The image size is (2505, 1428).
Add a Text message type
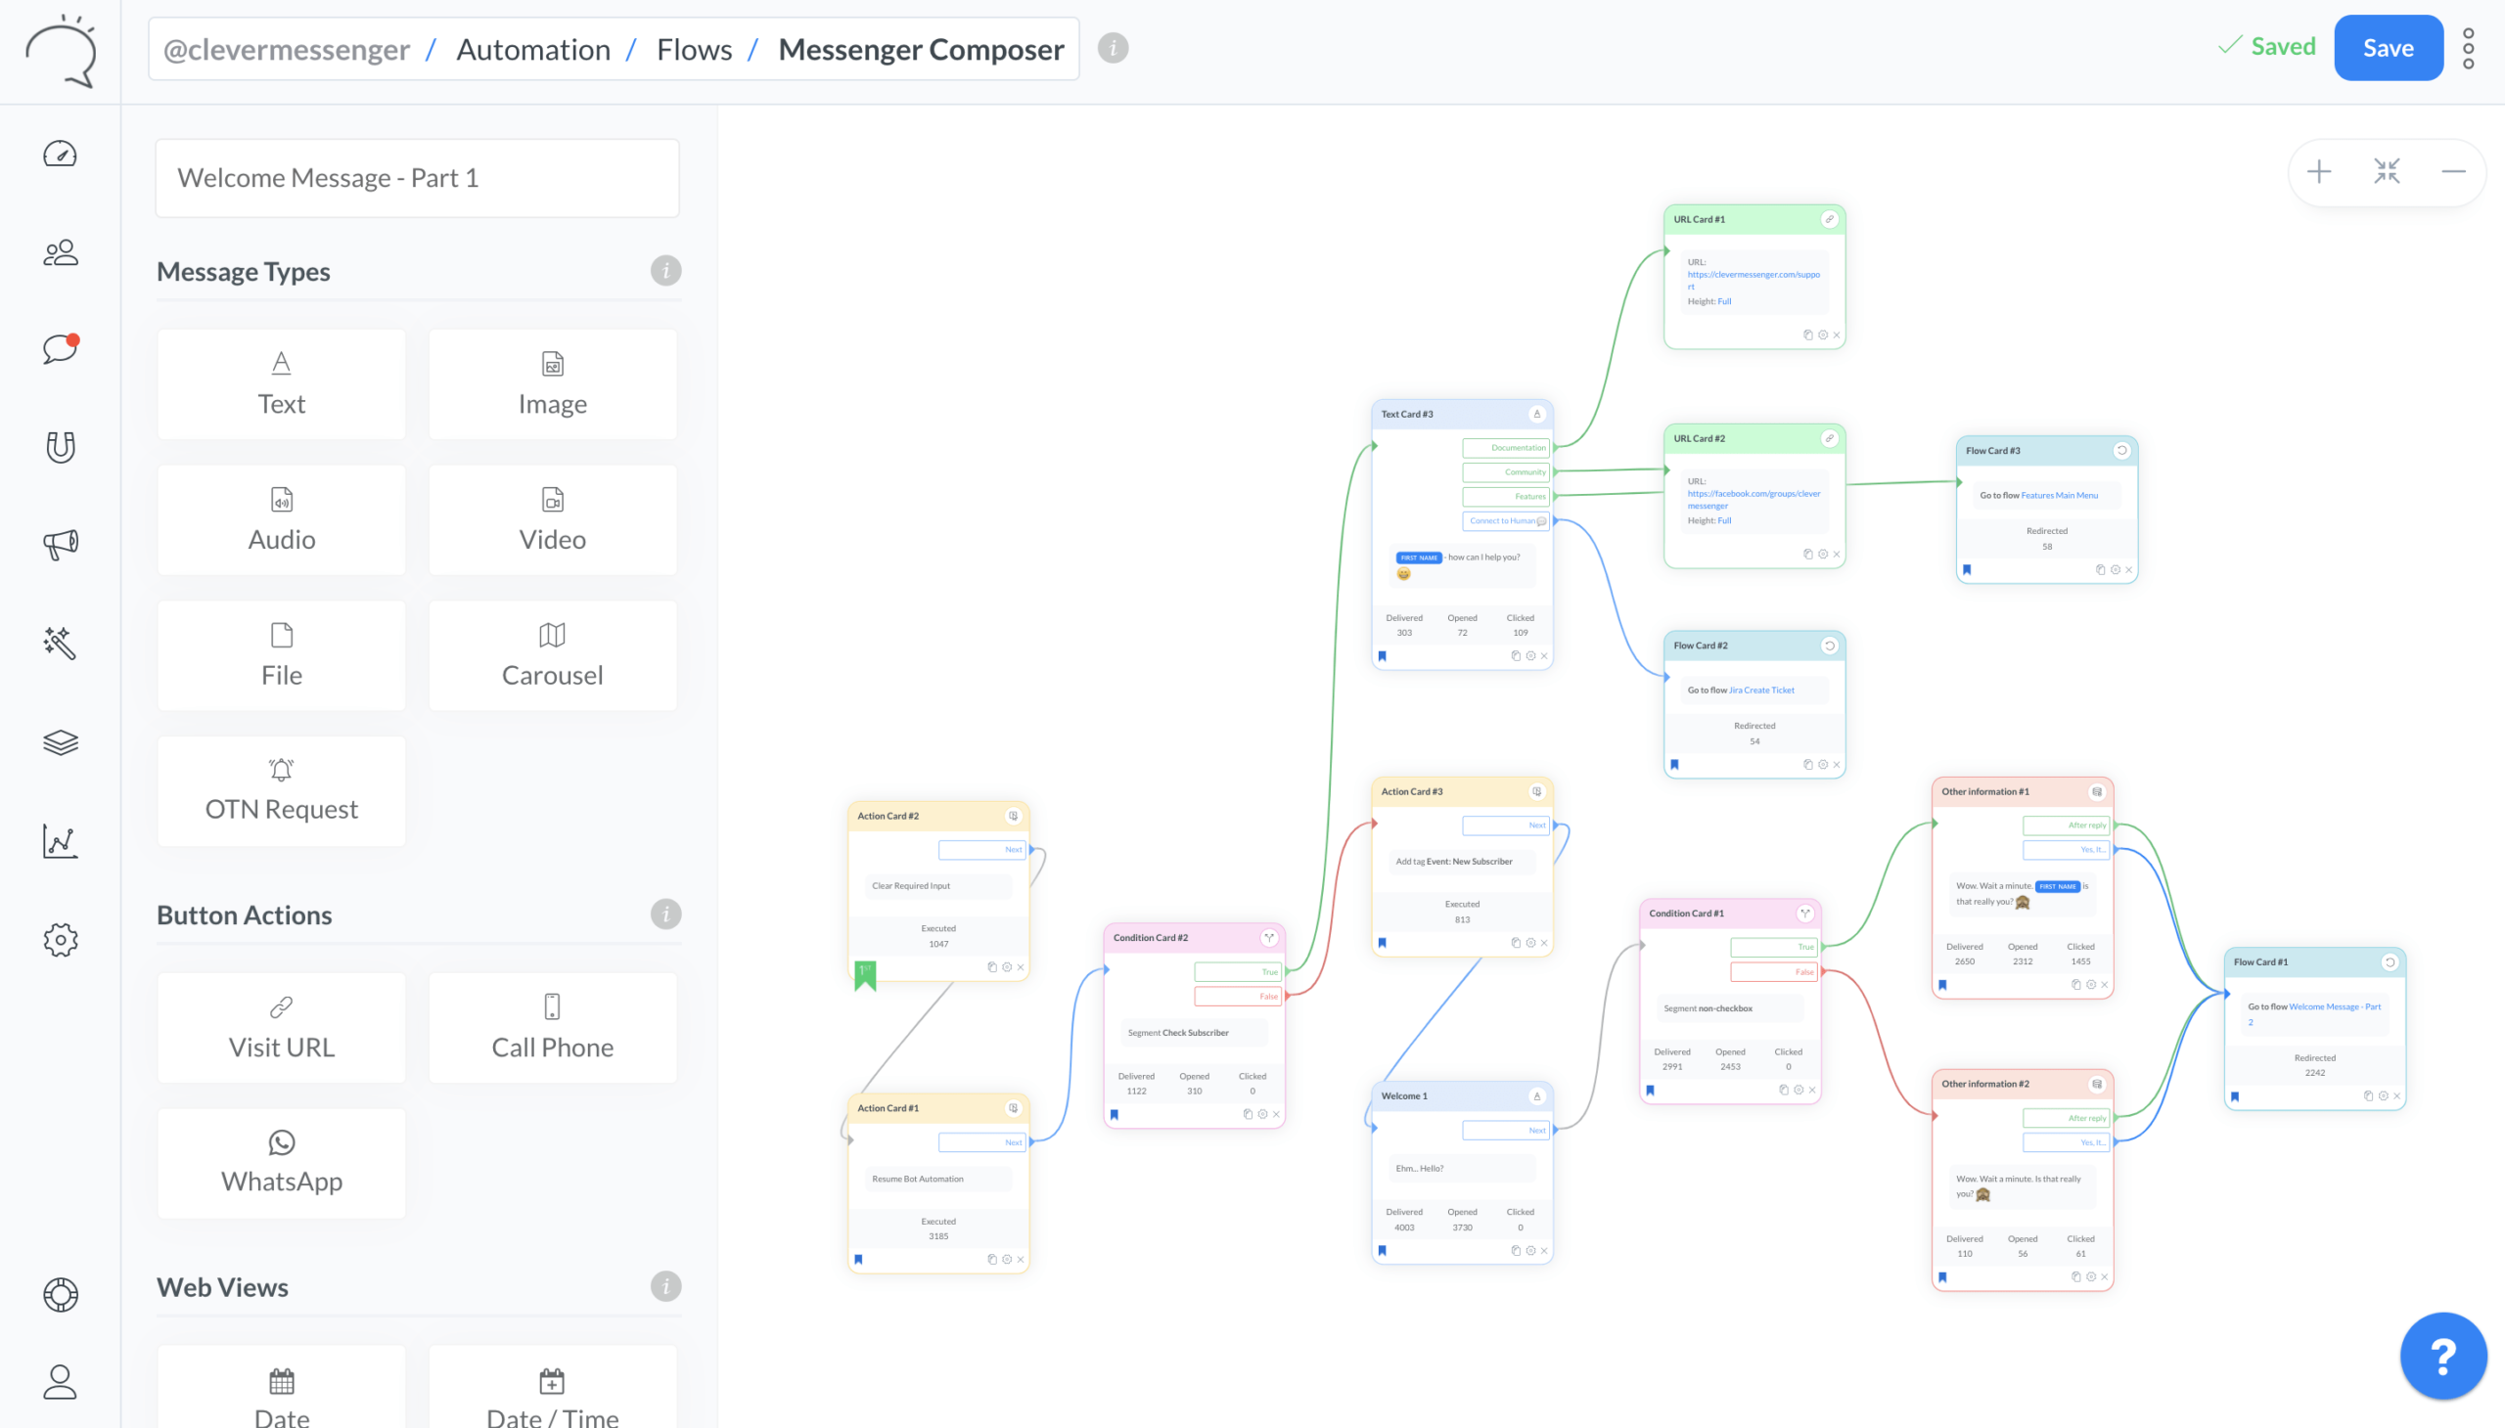click(282, 384)
